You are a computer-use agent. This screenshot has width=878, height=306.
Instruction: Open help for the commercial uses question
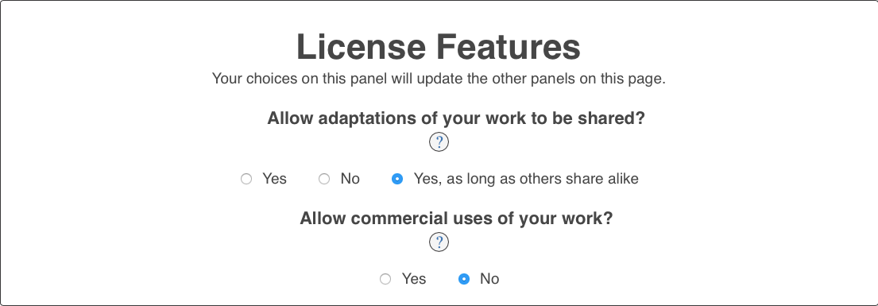point(439,242)
